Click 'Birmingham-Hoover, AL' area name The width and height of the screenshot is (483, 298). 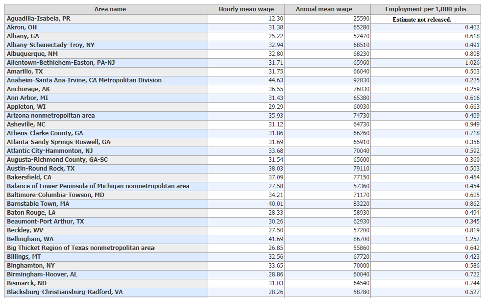tap(42, 274)
